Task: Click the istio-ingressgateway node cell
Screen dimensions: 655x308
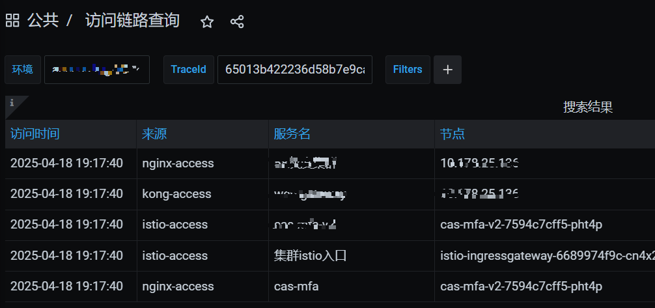Action: pos(547,255)
